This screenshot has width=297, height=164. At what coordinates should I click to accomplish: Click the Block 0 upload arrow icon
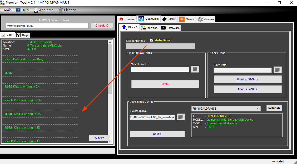pos(124,27)
